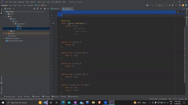Open the App run configuration dropdown
Screen dimensions: 188x105
pyautogui.click(x=160, y=5)
